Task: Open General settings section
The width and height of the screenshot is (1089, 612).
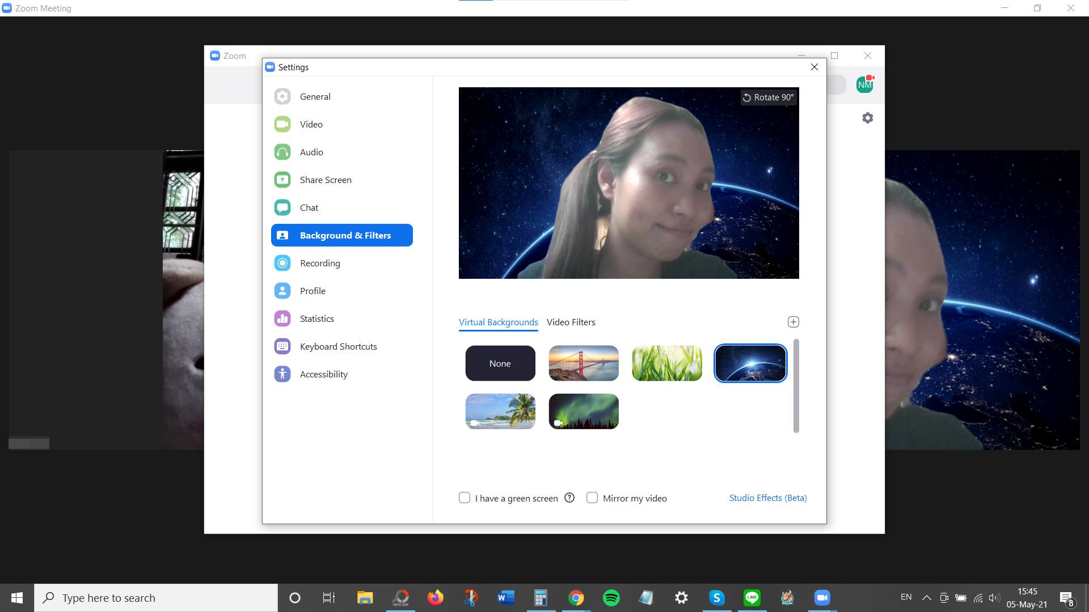Action: click(315, 96)
